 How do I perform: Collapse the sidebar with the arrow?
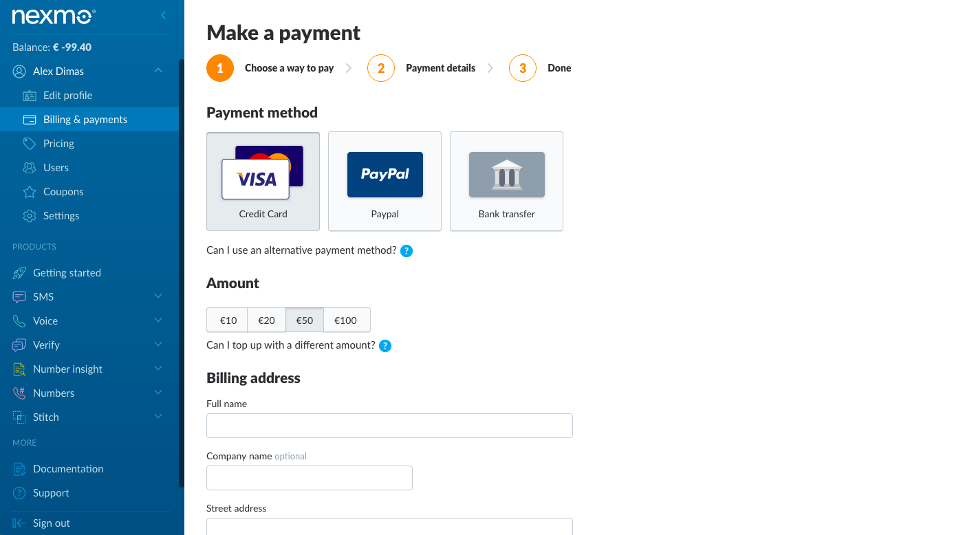click(x=163, y=15)
